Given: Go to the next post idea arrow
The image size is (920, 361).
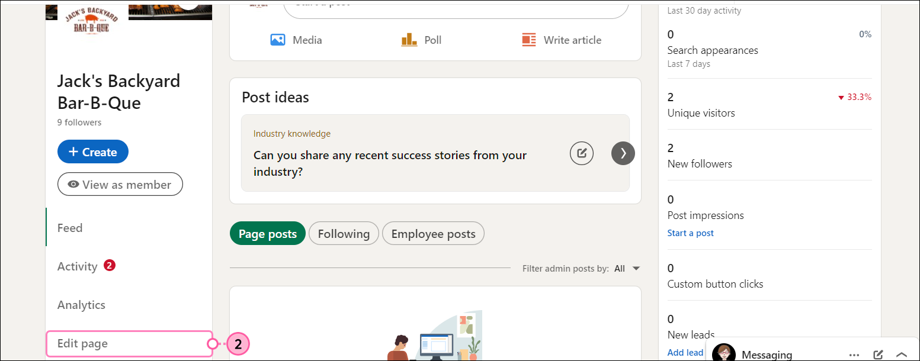Looking at the screenshot, I should (x=623, y=153).
